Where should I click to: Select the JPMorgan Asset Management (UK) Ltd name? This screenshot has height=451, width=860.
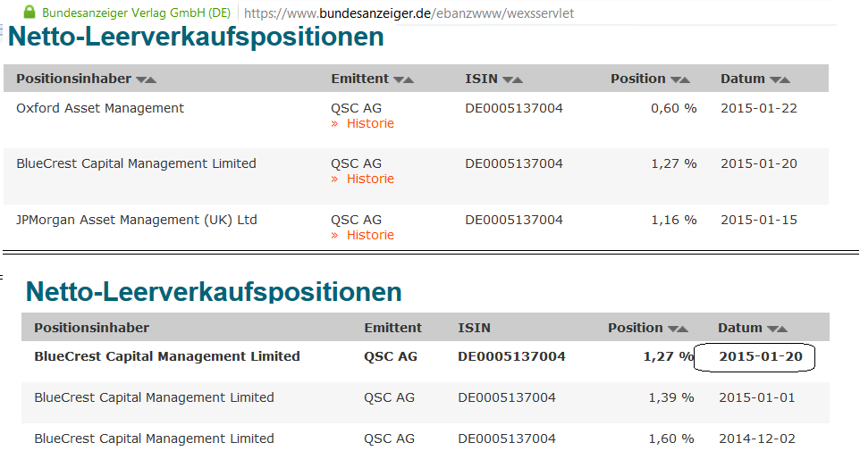pos(136,220)
